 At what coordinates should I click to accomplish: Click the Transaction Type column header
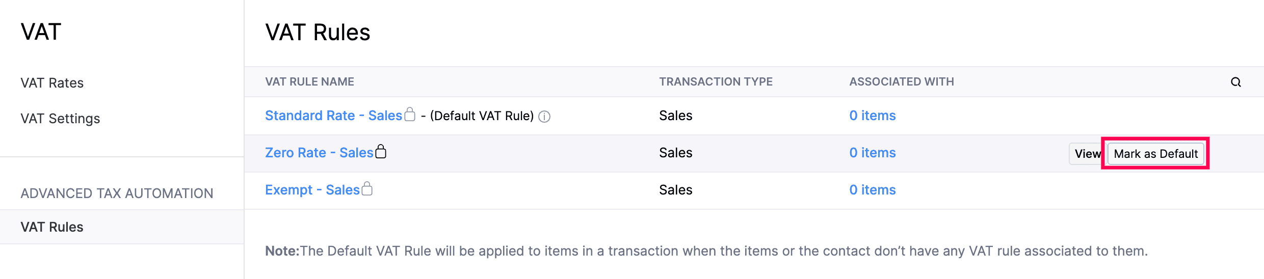point(716,82)
